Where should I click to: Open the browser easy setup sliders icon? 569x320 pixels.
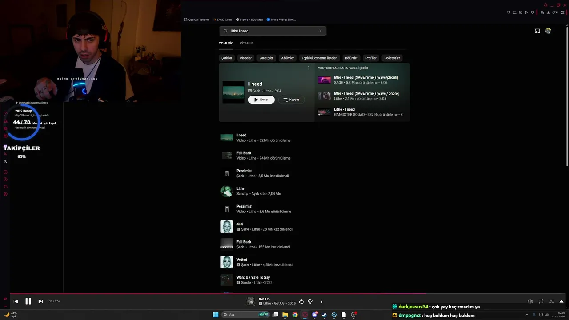pos(564,12)
